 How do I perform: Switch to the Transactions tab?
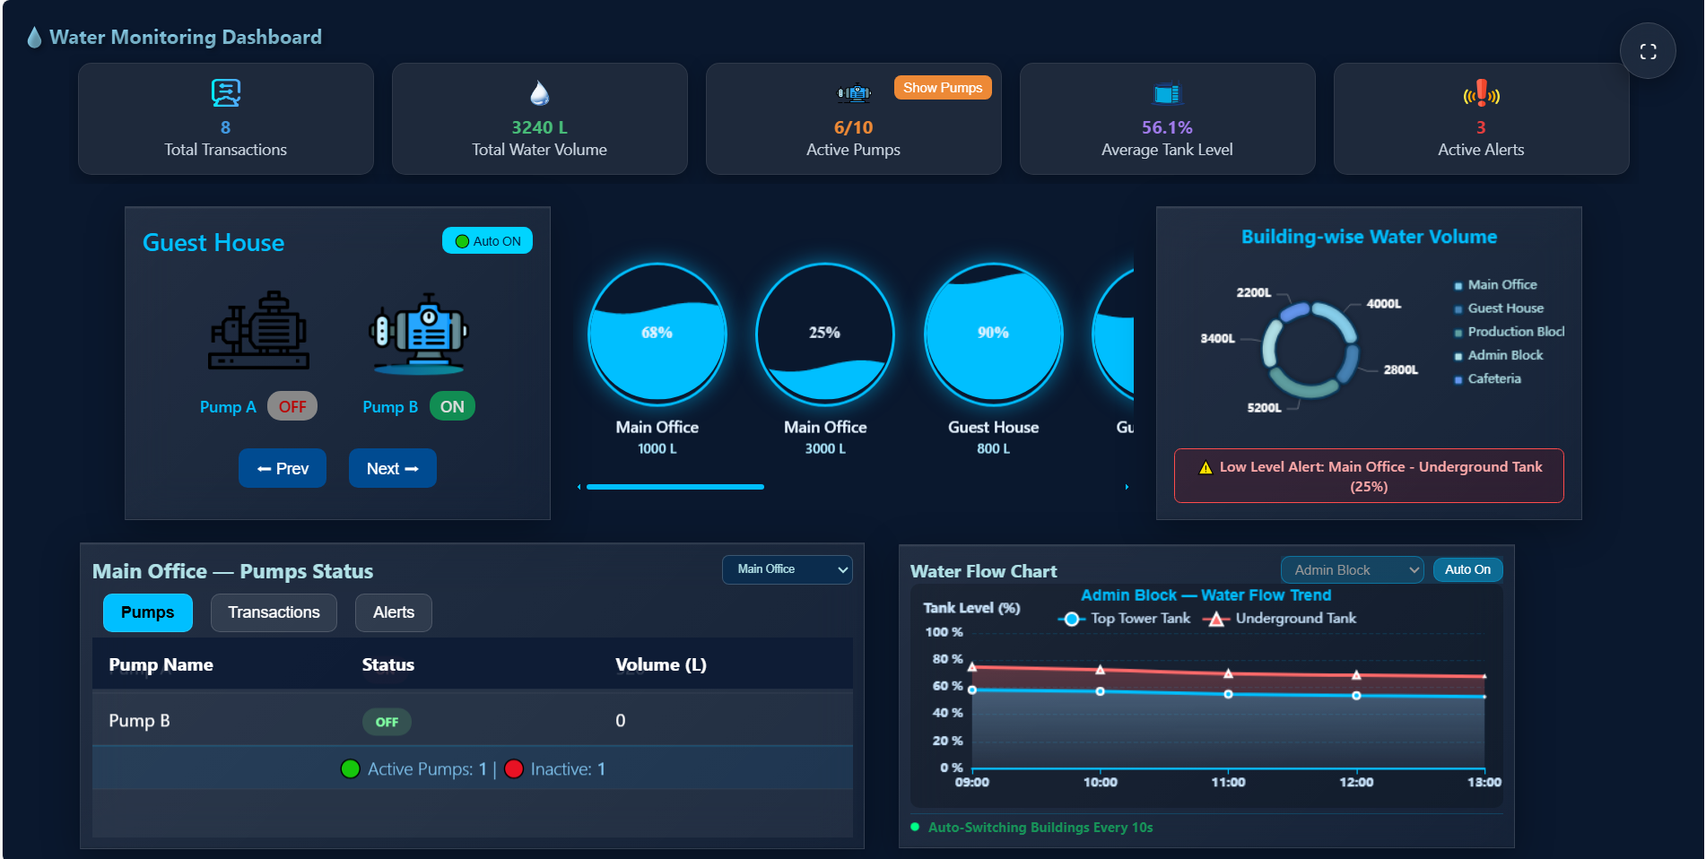[x=274, y=612]
